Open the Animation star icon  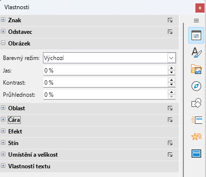tap(196, 136)
